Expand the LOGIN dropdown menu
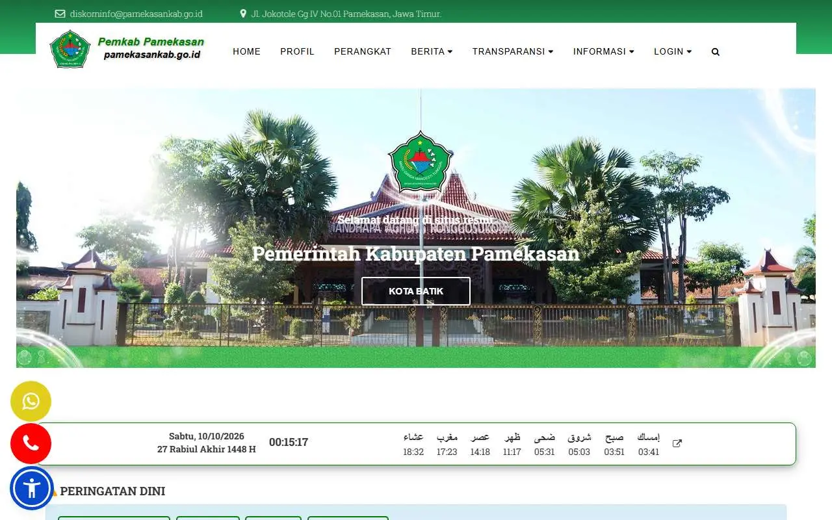This screenshot has width=832, height=520. click(673, 51)
